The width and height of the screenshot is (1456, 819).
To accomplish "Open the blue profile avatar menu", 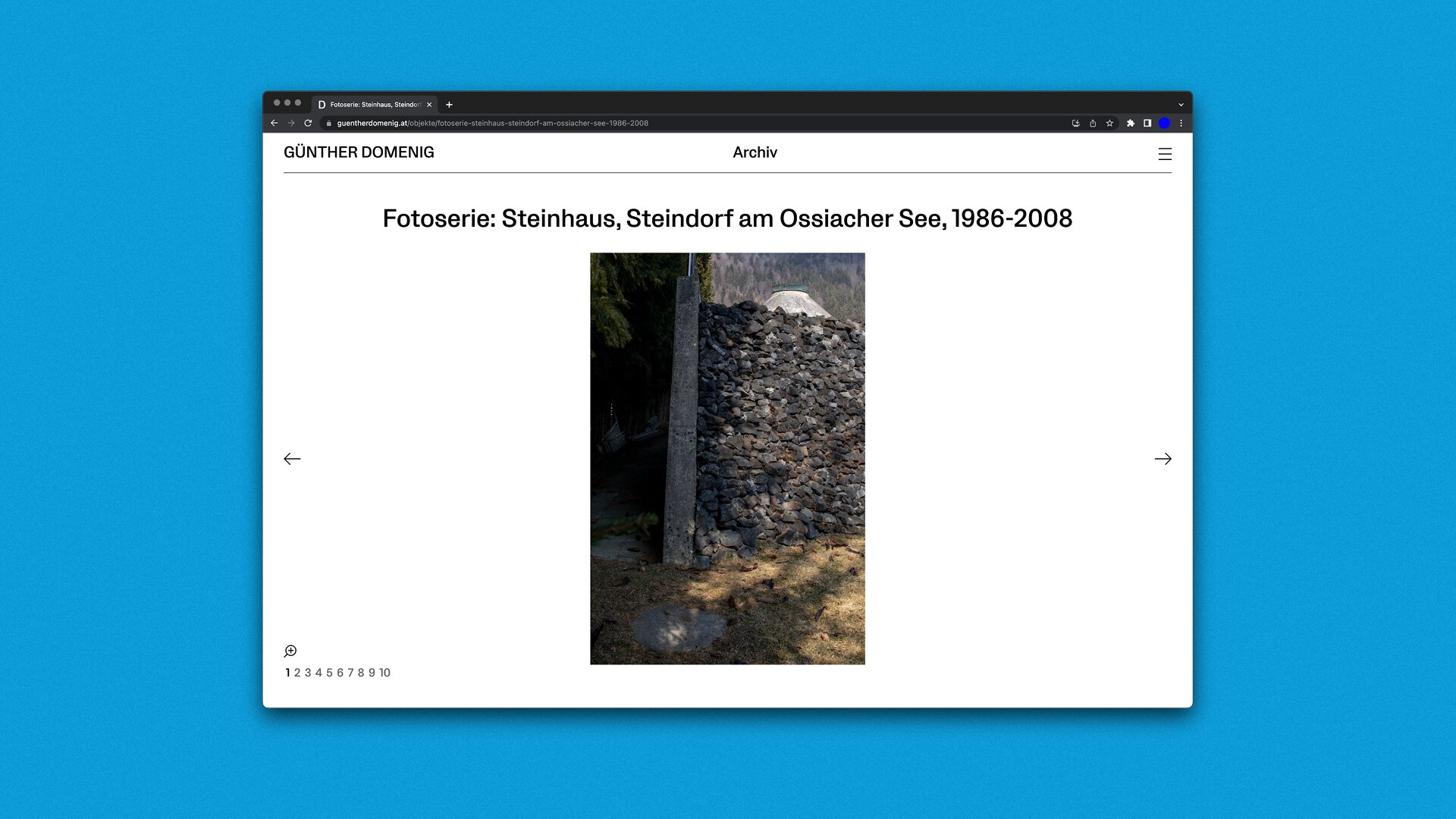I will [x=1165, y=123].
